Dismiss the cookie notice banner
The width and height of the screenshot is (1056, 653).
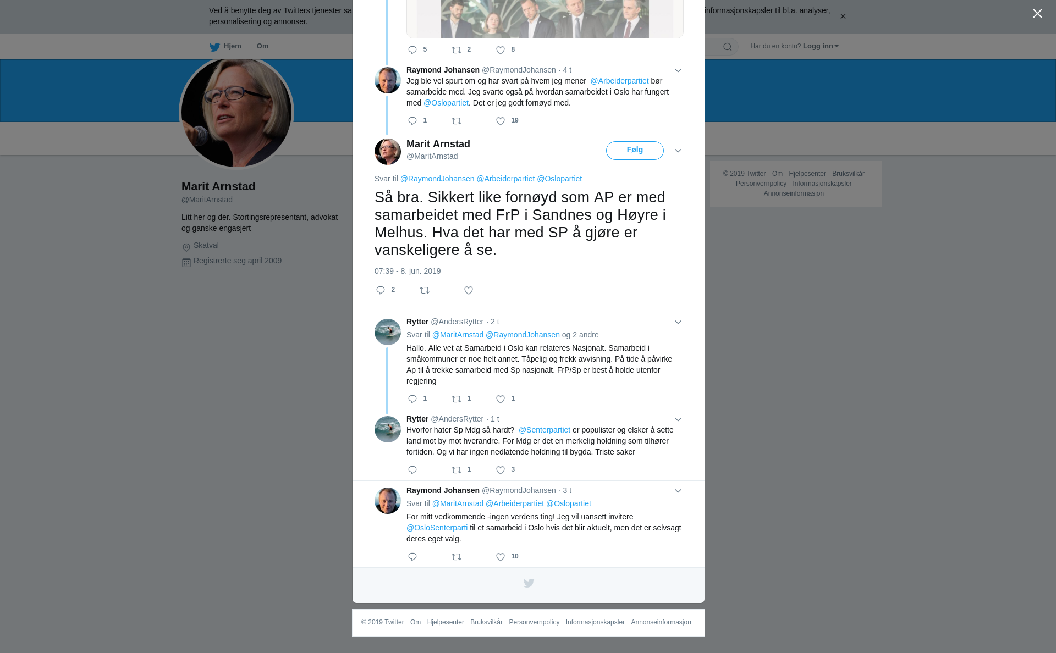tap(843, 16)
